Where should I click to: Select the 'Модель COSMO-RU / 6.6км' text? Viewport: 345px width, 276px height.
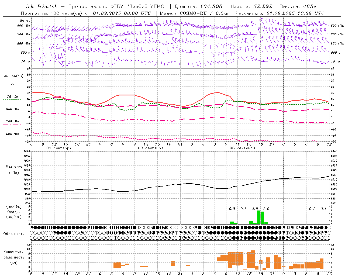(x=194, y=13)
